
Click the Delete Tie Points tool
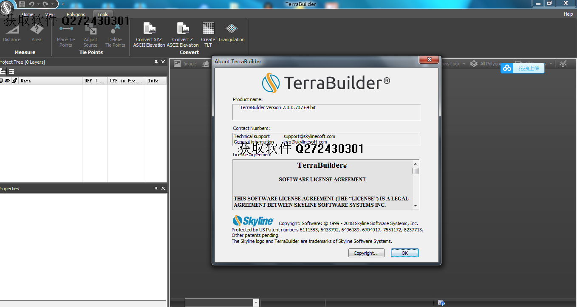pyautogui.click(x=115, y=35)
